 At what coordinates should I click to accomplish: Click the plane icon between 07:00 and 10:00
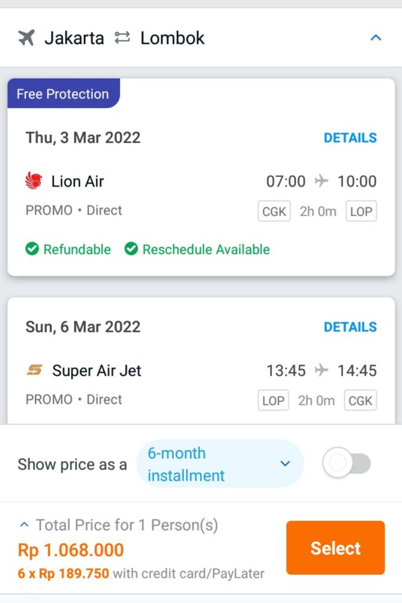[x=321, y=181]
